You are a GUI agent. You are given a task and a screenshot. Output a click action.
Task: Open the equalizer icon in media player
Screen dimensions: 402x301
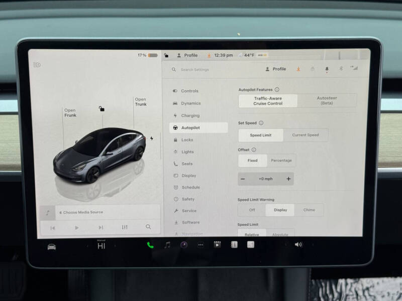tap(124, 227)
